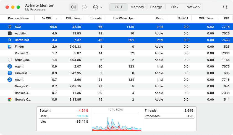Click the Idle 85.11% value

pyautogui.click(x=82, y=121)
